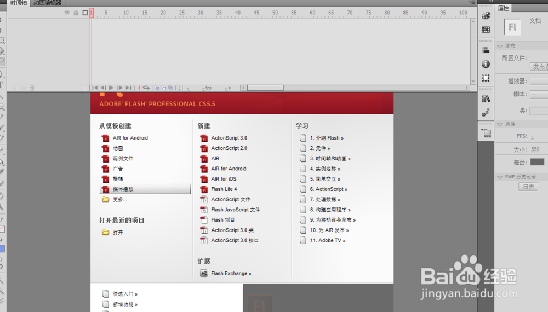Screen dimensions: 548x312
Task: Click the delete layer trash icon
Action: pos(32,88)
